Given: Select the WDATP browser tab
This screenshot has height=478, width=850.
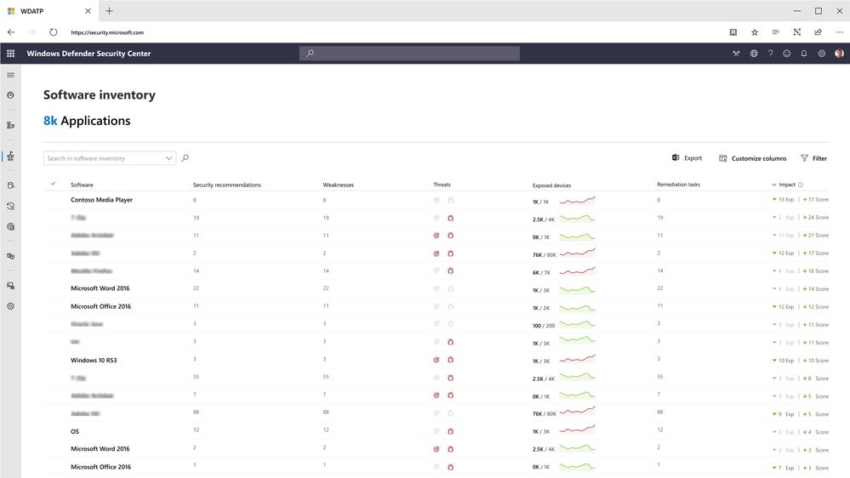Looking at the screenshot, I should 48,11.
